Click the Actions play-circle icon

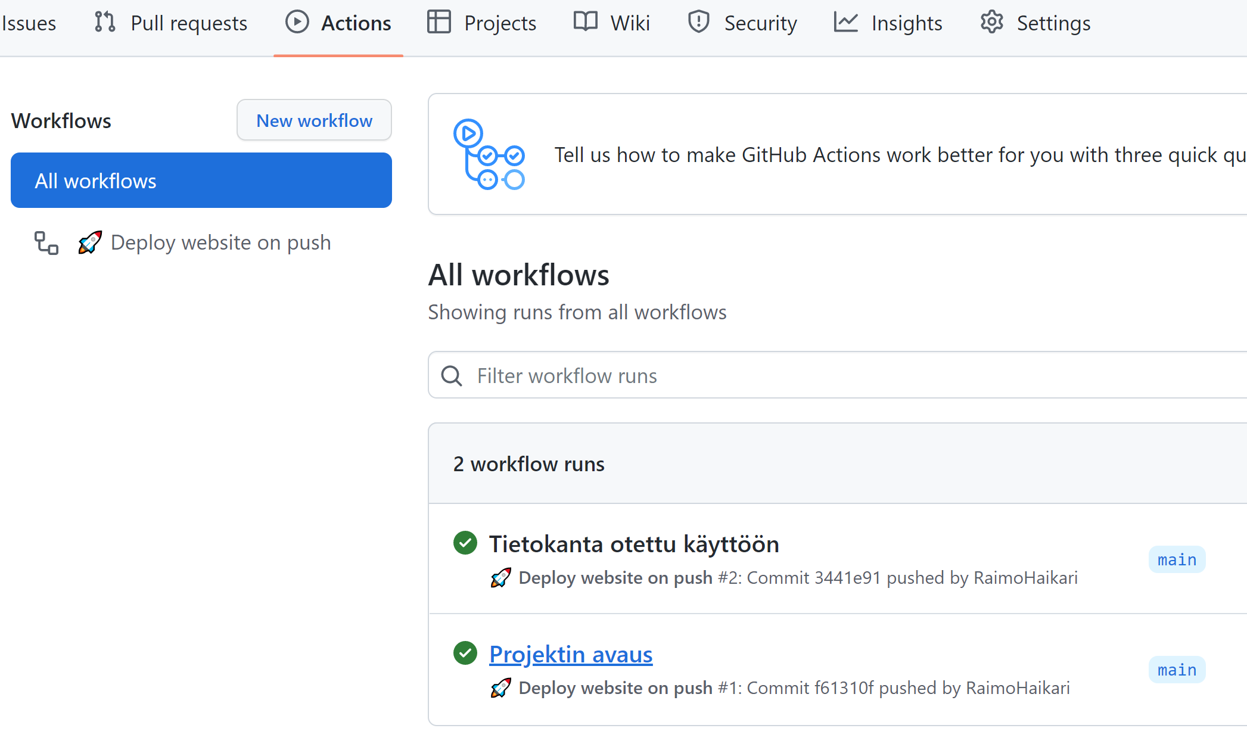(297, 22)
